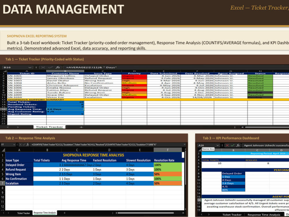Select the Ticket Tracker sheet tab in Tab 1

[x=49, y=127]
